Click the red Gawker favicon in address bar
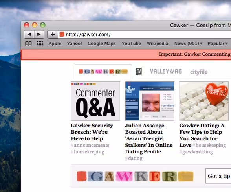 click(x=62, y=34)
